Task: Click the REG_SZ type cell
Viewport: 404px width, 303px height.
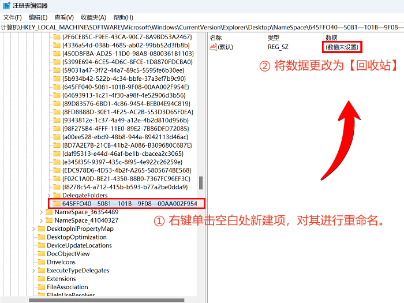Action: pos(278,47)
